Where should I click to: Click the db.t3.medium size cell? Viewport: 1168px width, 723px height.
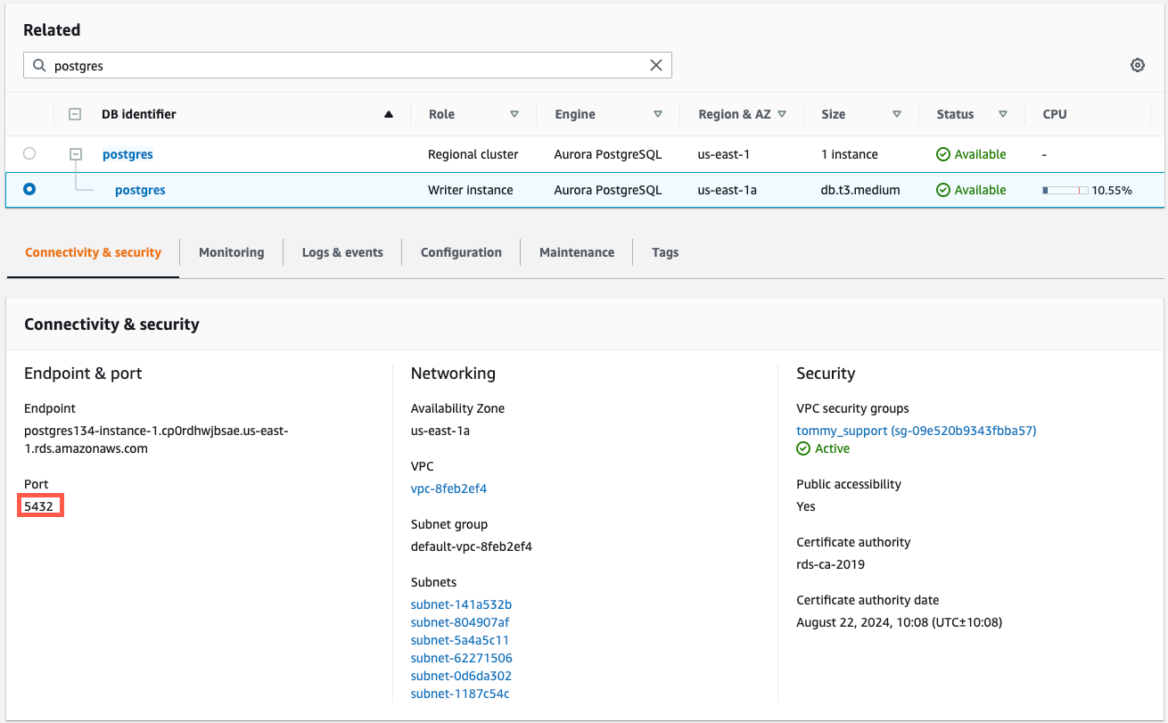click(860, 190)
